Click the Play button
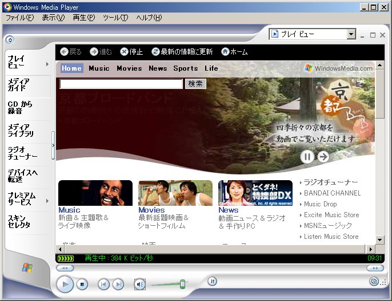This screenshot has width=392, height=301. tap(65, 284)
